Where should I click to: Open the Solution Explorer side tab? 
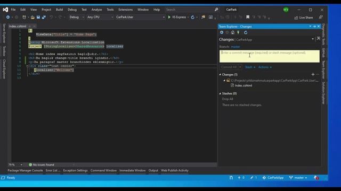[x=323, y=93]
